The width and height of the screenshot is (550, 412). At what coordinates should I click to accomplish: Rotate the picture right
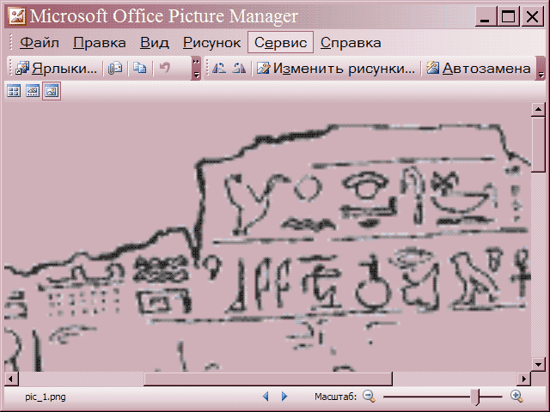pyautogui.click(x=240, y=68)
